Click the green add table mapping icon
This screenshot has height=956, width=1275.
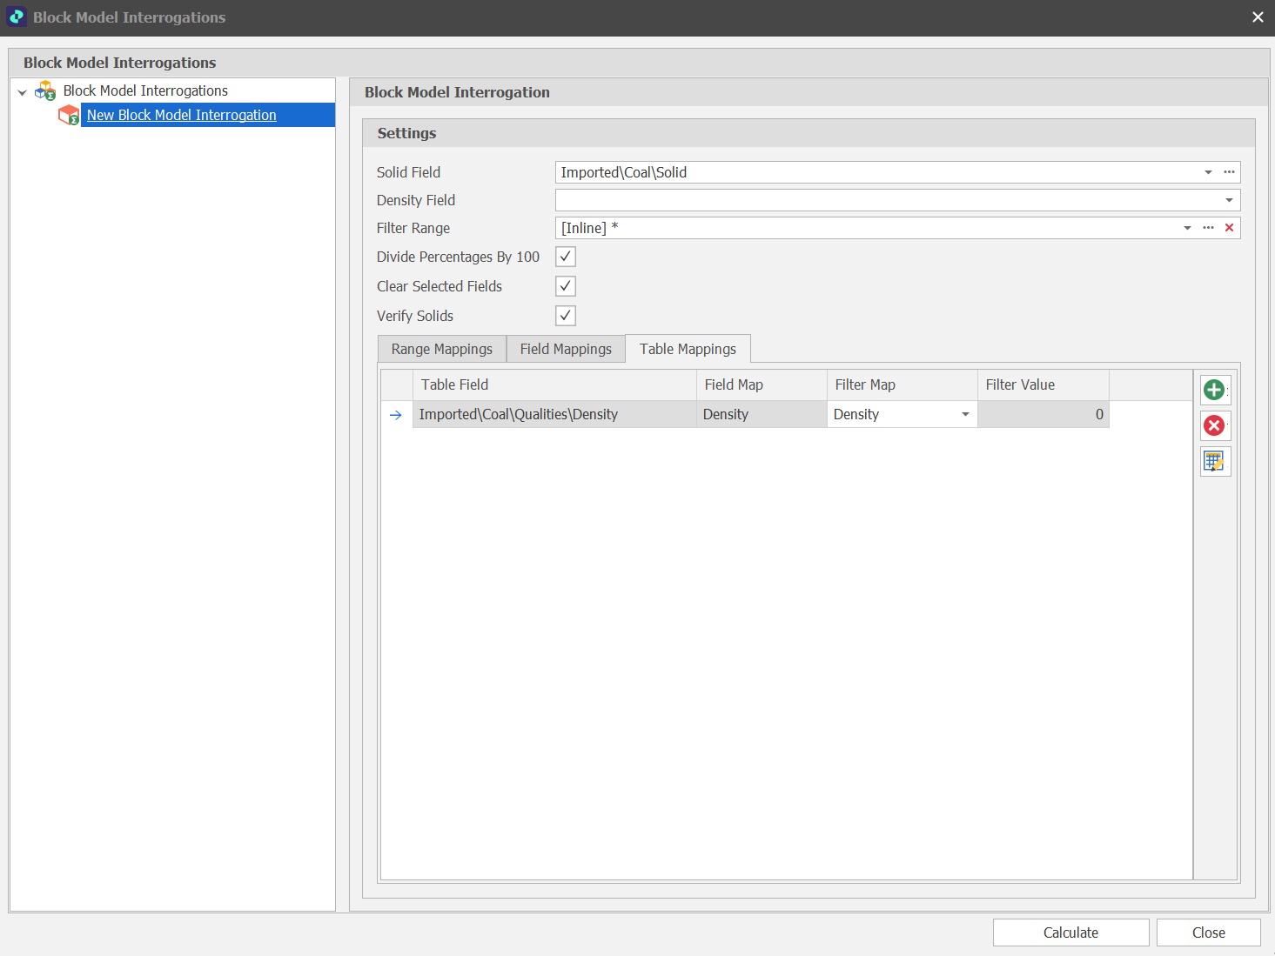pyautogui.click(x=1214, y=390)
